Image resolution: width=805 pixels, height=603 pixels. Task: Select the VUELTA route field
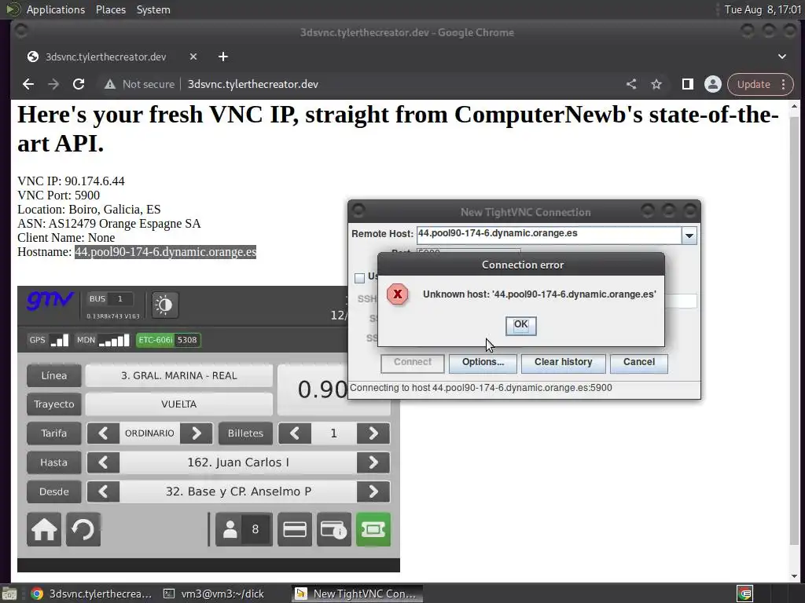[x=178, y=404]
